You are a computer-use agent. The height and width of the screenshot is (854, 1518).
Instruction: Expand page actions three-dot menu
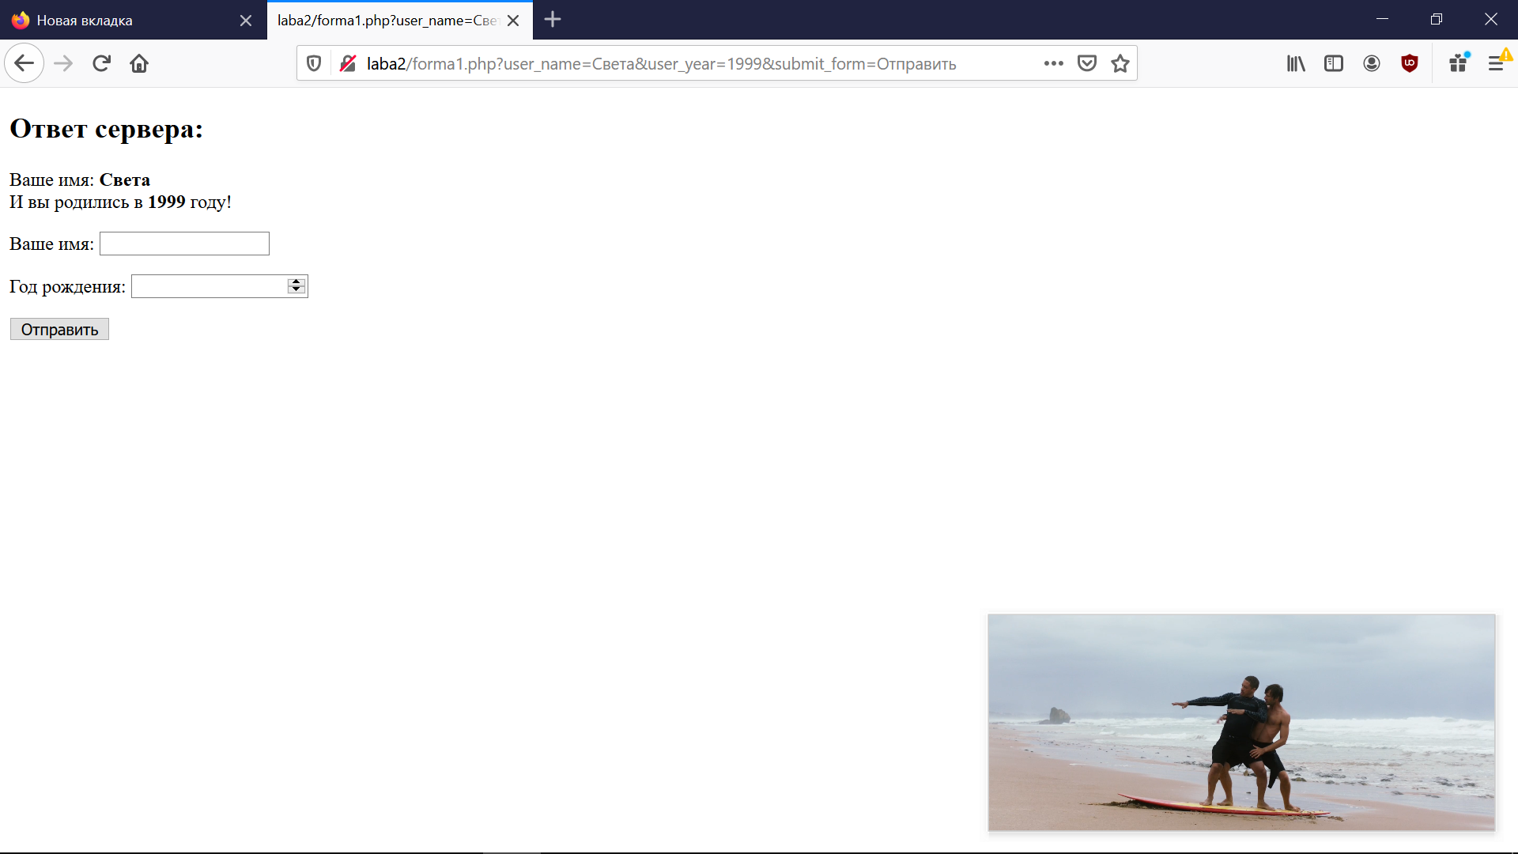click(1053, 63)
